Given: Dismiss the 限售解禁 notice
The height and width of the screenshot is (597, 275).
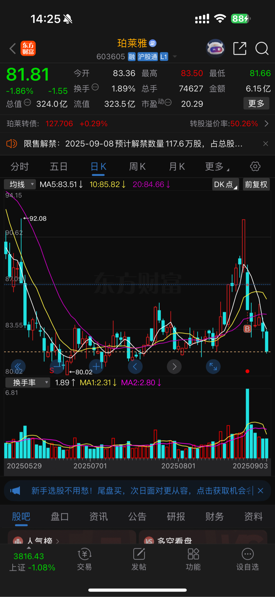Looking at the screenshot, I should (x=265, y=144).
